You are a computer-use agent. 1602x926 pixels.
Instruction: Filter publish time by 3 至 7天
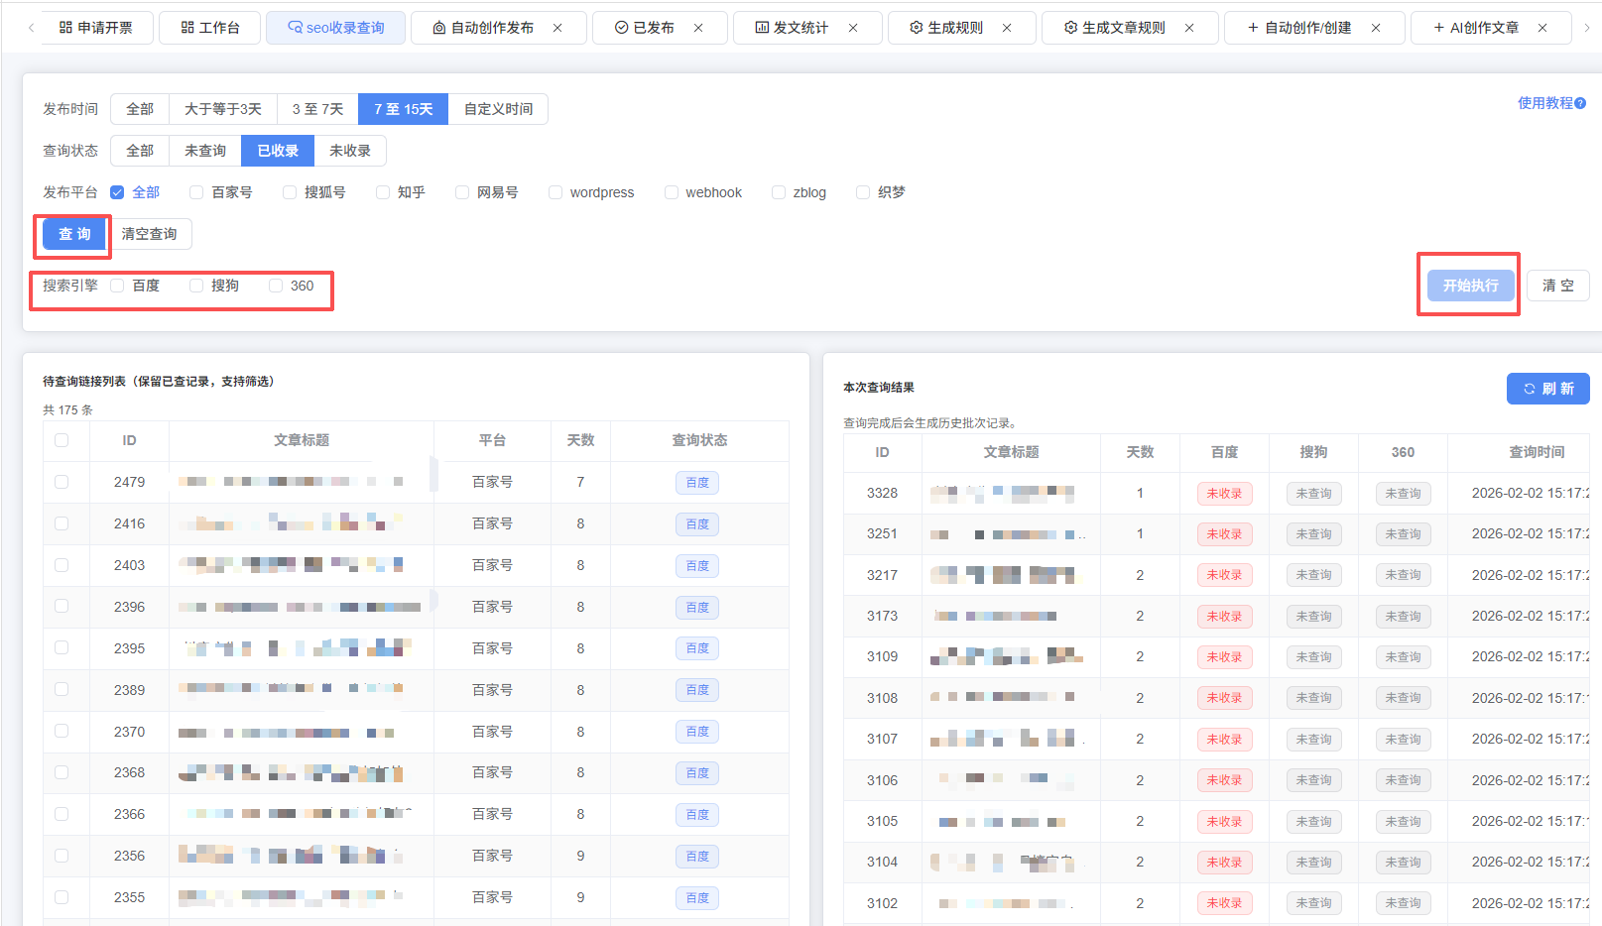point(317,109)
